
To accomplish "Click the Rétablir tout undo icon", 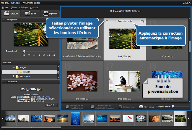I will (x=120, y=107).
